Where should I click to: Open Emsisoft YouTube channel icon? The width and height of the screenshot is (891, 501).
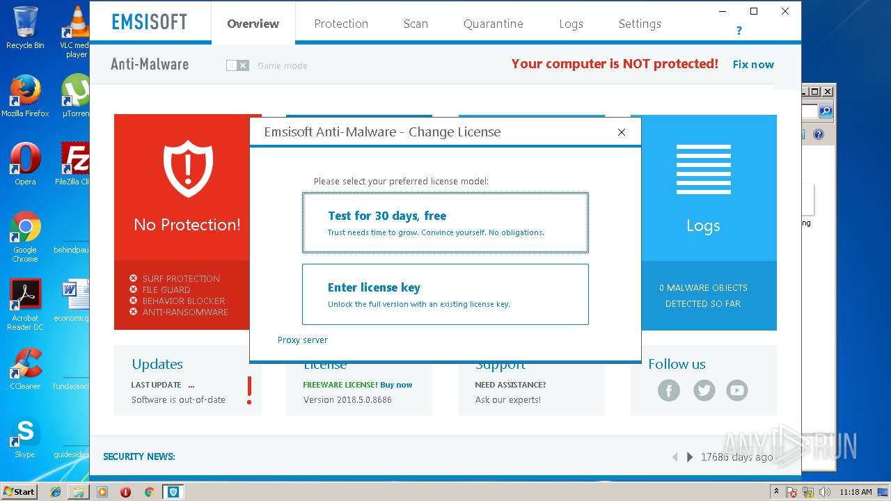click(x=737, y=390)
